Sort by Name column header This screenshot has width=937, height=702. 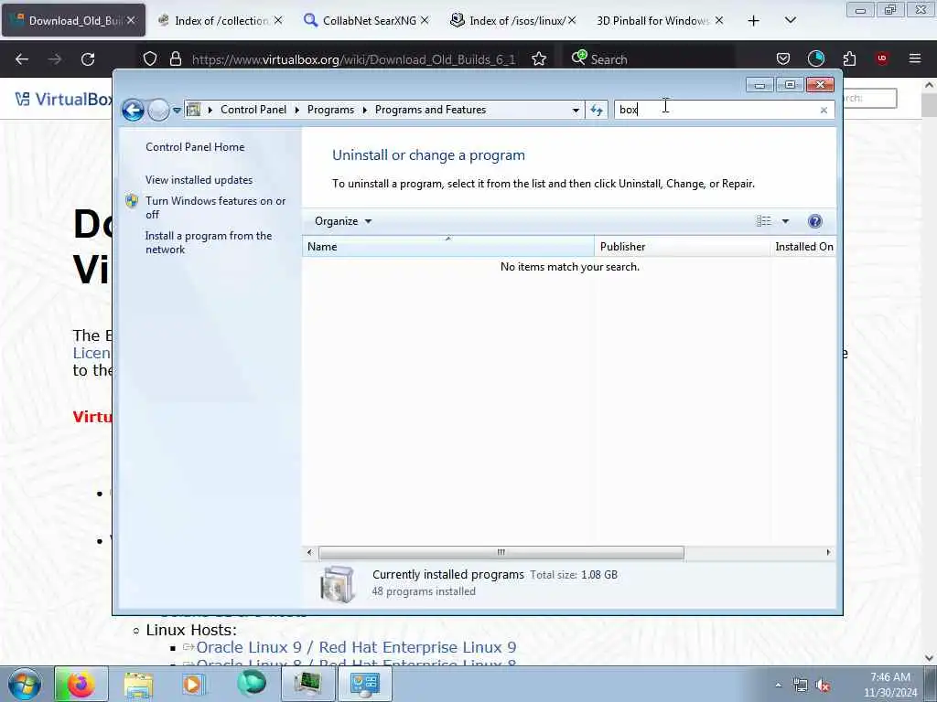tap(447, 247)
